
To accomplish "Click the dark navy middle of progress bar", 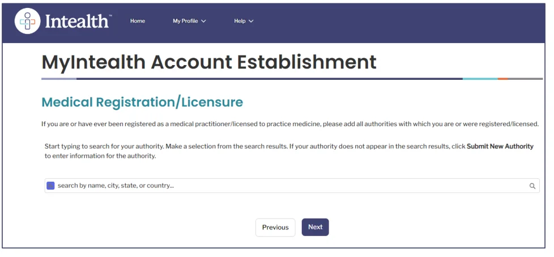I will [x=269, y=79].
